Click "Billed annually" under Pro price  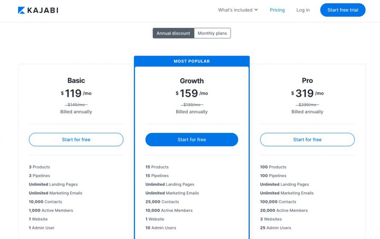(307, 112)
